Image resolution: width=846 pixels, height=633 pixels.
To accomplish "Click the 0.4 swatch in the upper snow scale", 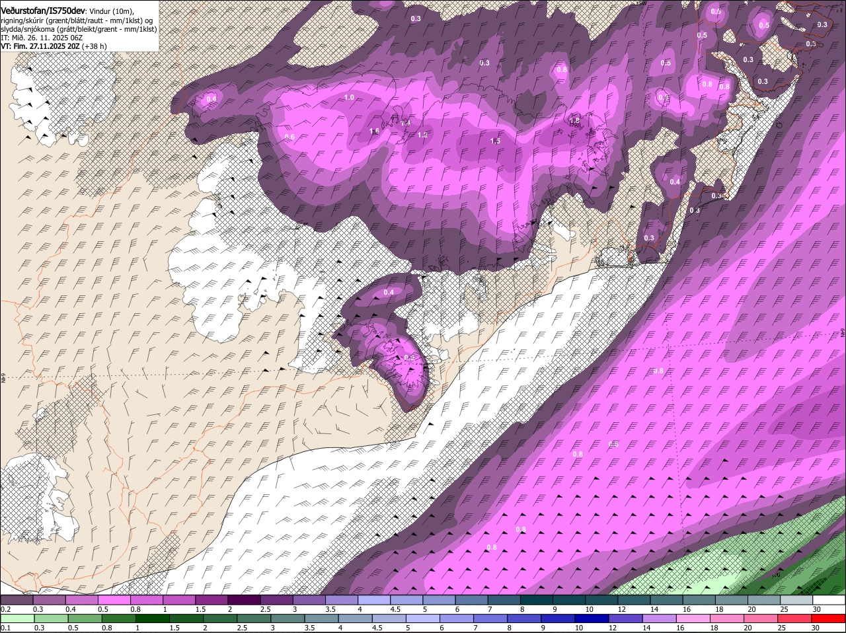I will click(x=81, y=600).
